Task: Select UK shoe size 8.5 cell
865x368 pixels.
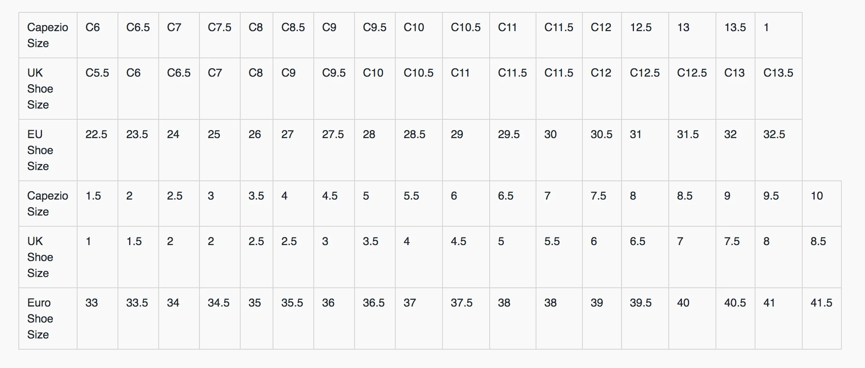Action: (x=821, y=257)
